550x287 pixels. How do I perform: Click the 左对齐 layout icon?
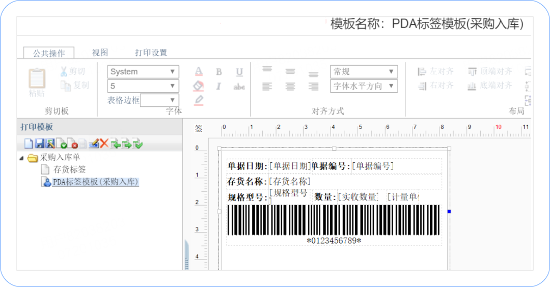click(x=422, y=72)
